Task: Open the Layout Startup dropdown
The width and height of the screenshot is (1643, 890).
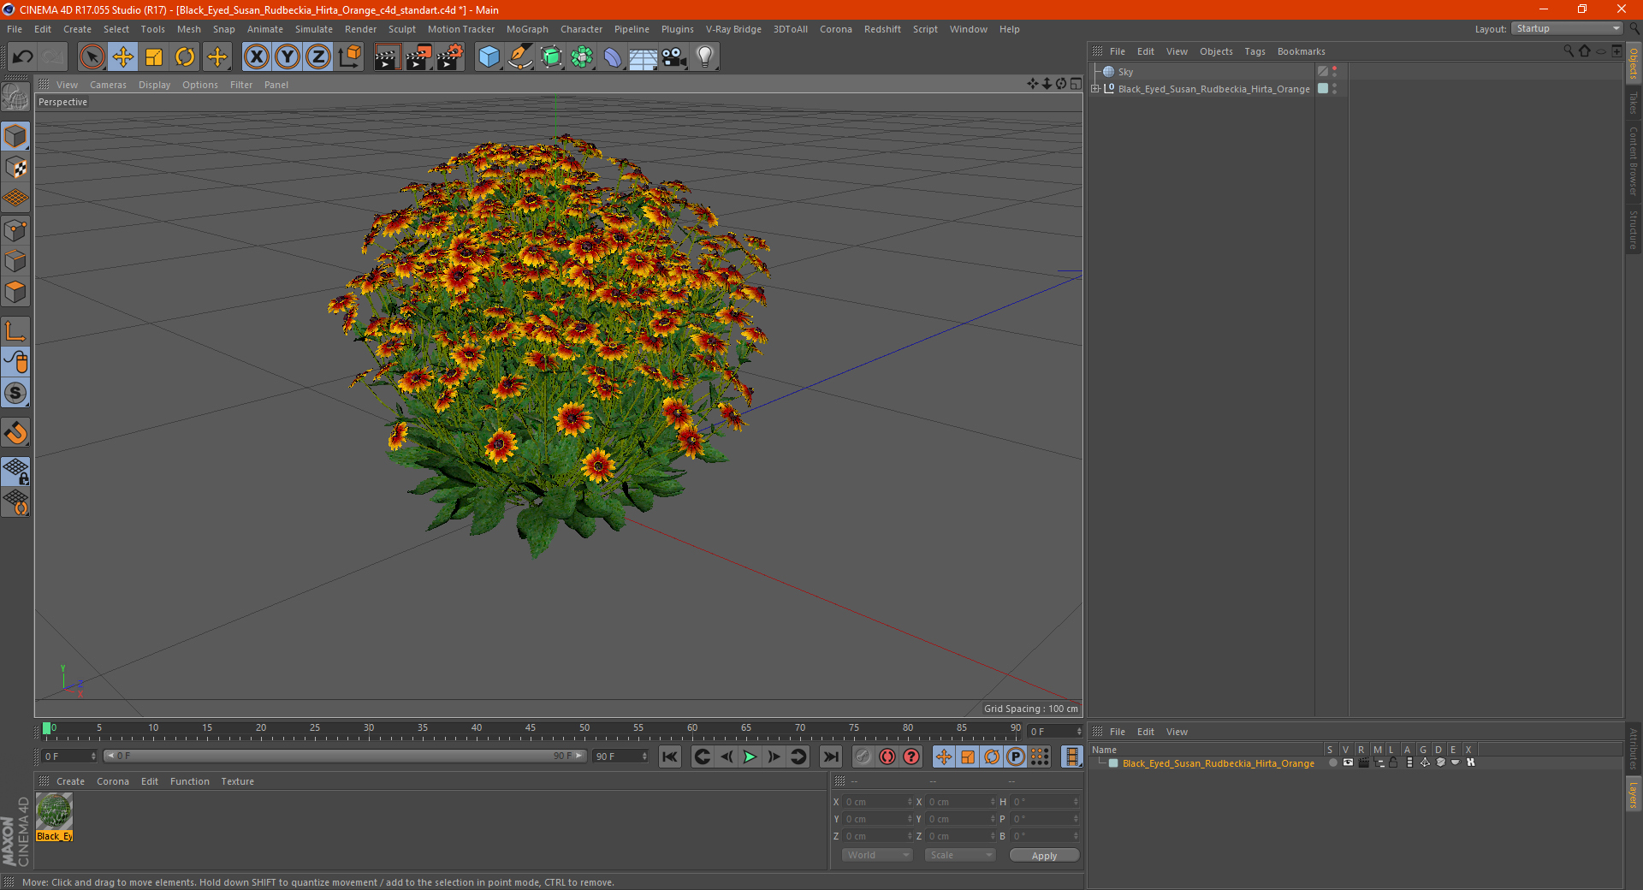Action: (1567, 28)
